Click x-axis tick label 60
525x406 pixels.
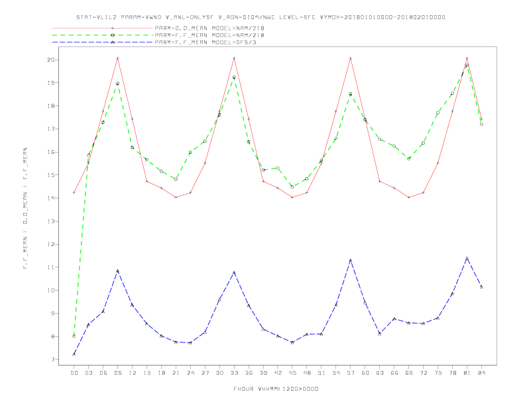click(365, 373)
